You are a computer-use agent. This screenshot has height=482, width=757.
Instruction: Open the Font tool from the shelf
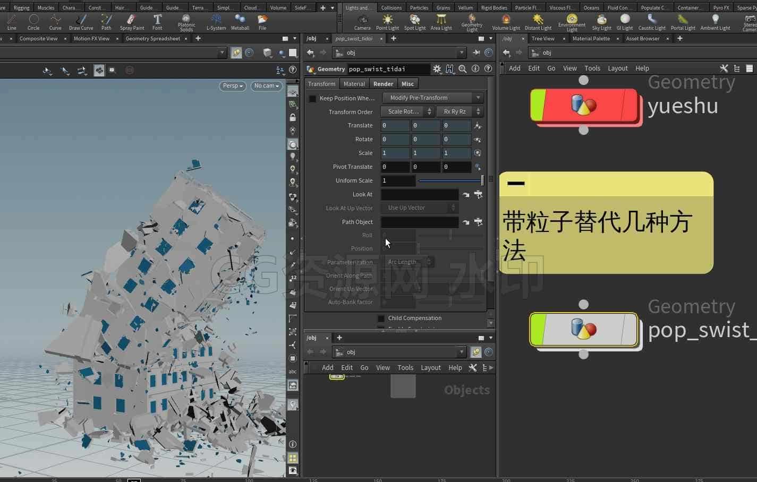click(157, 22)
